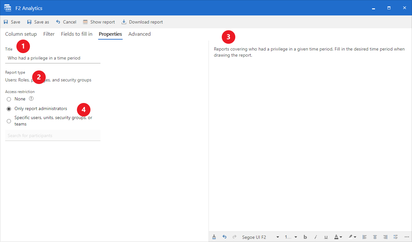Insert a bulleted list in description
The image size is (412, 242).
tap(396, 237)
